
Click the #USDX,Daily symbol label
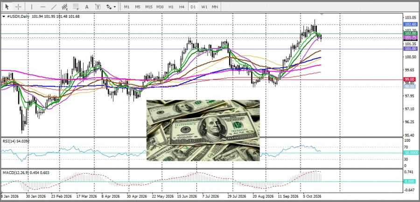click(18, 16)
